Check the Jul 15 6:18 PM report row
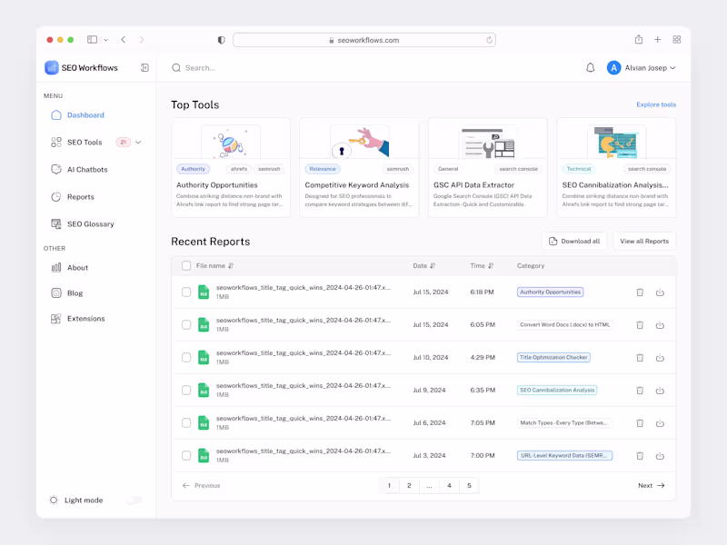727x545 pixels. pos(186,292)
